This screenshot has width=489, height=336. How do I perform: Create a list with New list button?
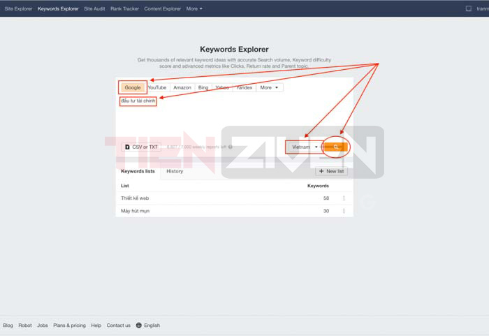[x=331, y=171]
